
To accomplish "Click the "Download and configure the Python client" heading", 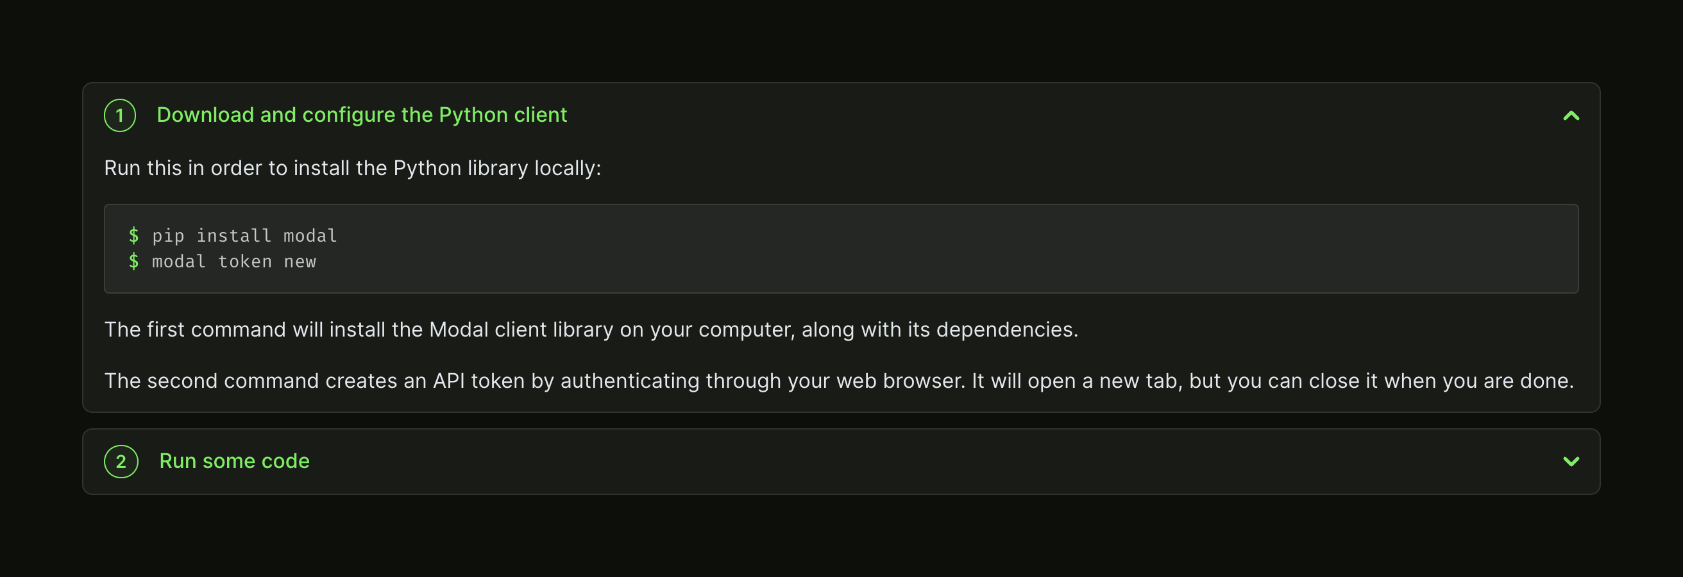I will [361, 115].
